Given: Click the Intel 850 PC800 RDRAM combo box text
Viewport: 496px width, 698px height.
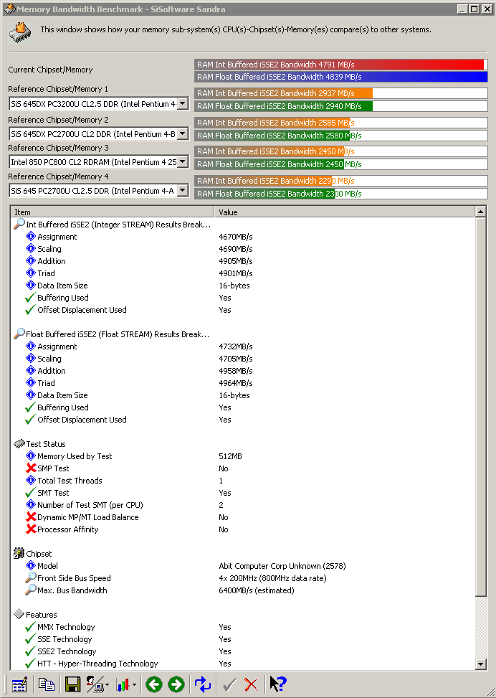Looking at the screenshot, I should point(93,162).
